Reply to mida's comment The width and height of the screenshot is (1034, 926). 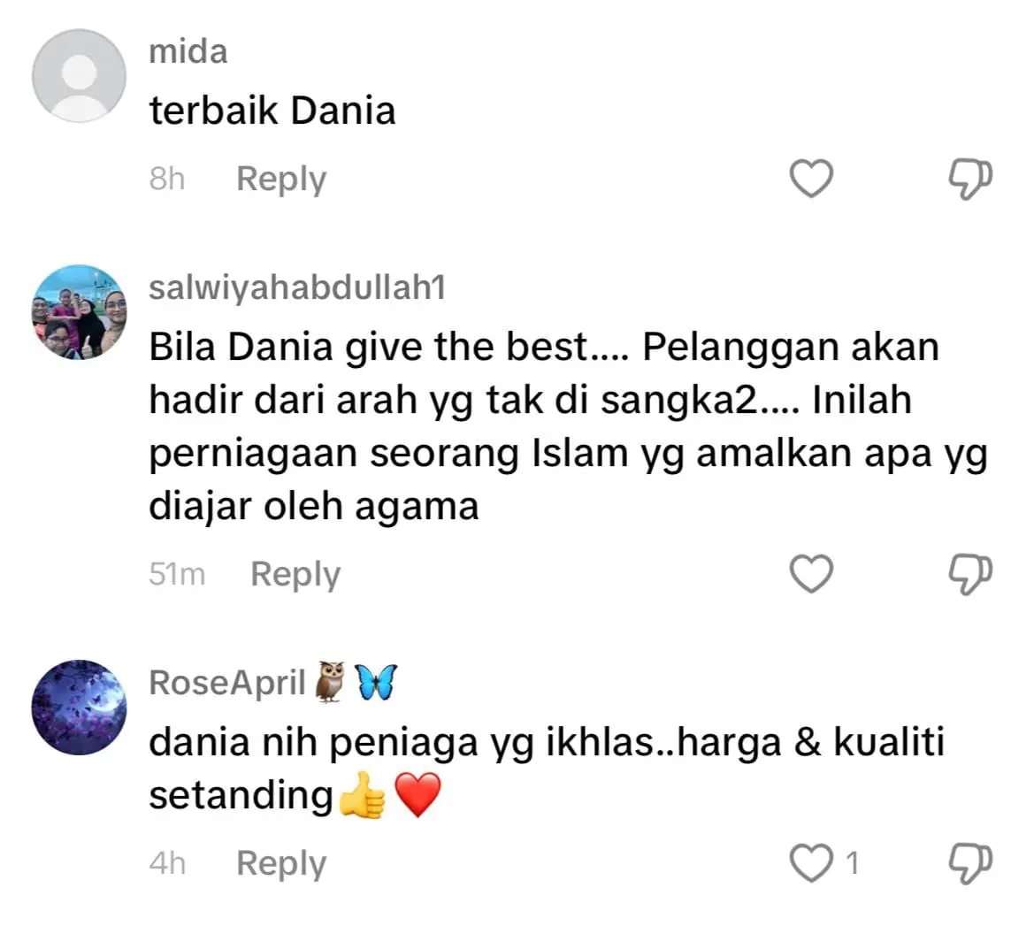click(281, 180)
